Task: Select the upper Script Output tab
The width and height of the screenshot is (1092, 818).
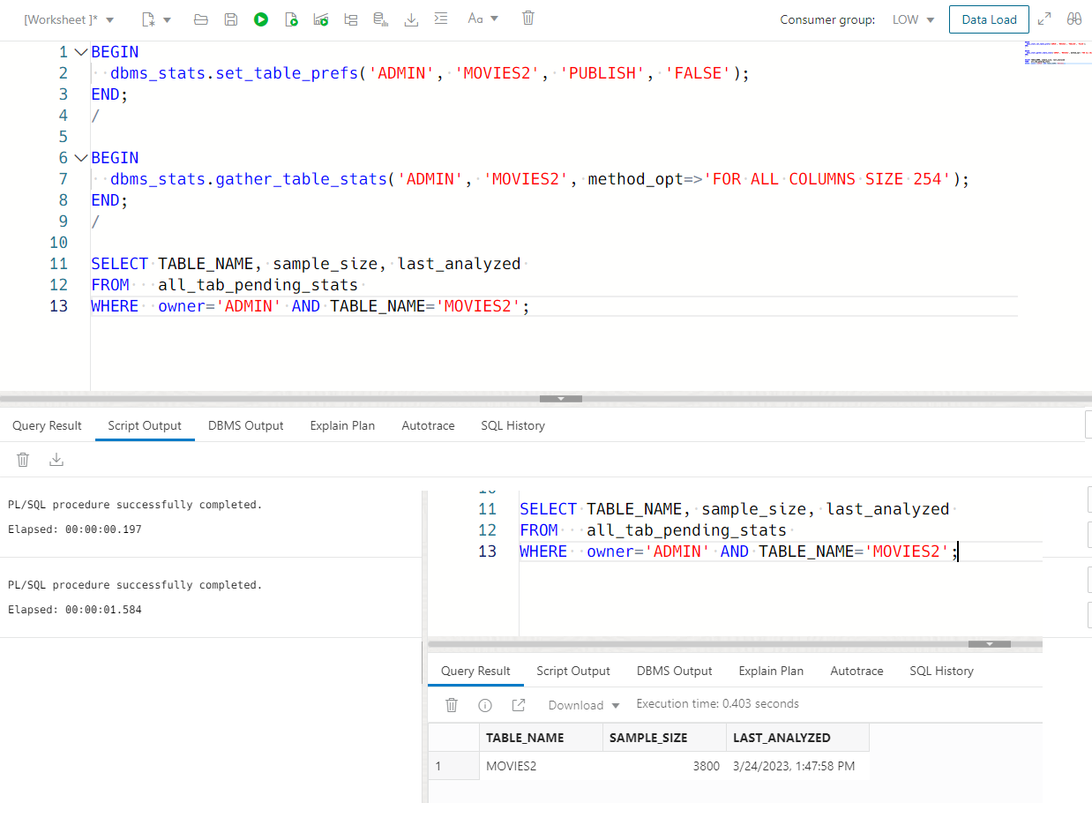Action: 145,425
